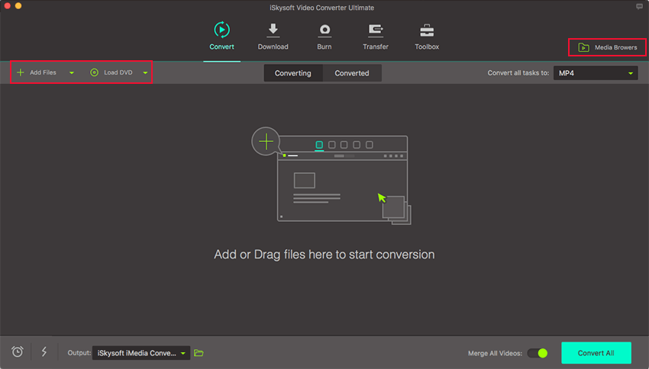Open the MP4 output format dropdown
The image size is (649, 369).
[x=596, y=73]
